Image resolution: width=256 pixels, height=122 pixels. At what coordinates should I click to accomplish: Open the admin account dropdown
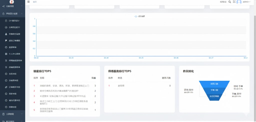coord(247,2)
